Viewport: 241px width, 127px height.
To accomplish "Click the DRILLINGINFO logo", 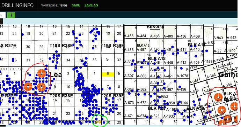I will 17,5.
